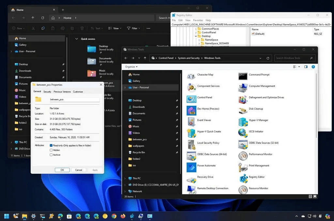This screenshot has height=221, width=334.
Task: Open the Favorites menu in Registry Editor
Action: point(198,20)
